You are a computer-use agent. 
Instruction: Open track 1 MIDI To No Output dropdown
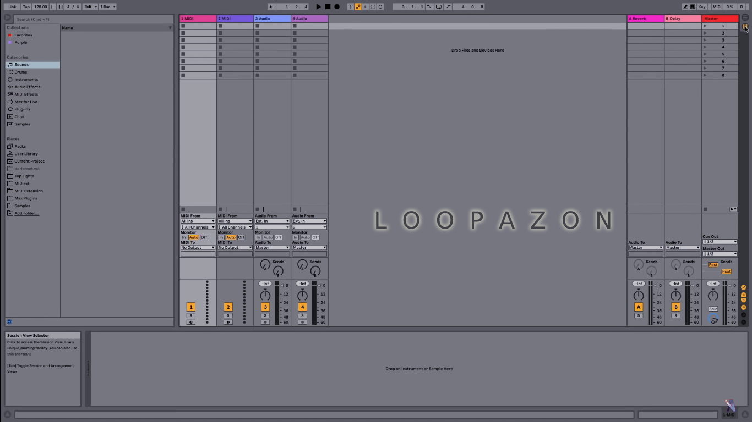point(198,248)
